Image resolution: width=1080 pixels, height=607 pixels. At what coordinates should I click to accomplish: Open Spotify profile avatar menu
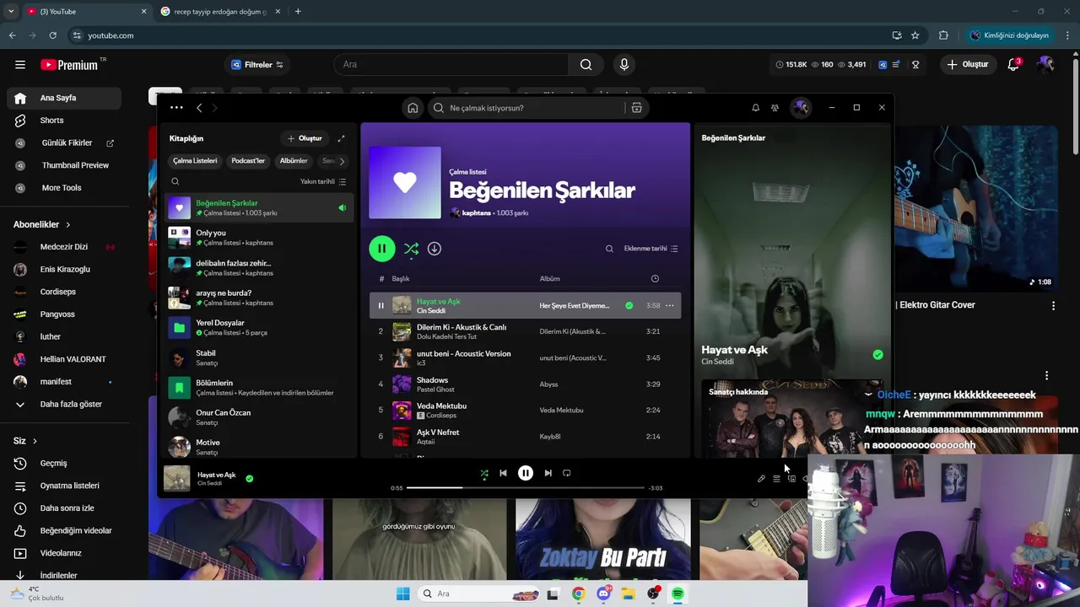pos(801,108)
